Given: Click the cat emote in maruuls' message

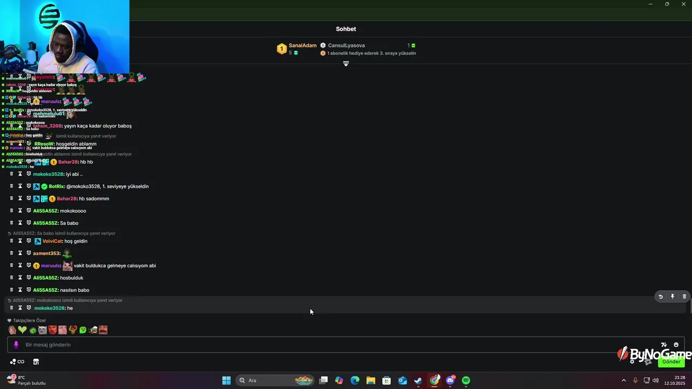Looking at the screenshot, I should [x=67, y=265].
